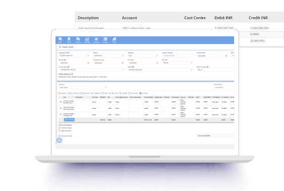284x191 pixels.
Task: Open the Bill Type dropdown
Action: 178,63
